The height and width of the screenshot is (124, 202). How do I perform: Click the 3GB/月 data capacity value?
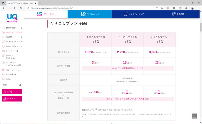click(96, 63)
